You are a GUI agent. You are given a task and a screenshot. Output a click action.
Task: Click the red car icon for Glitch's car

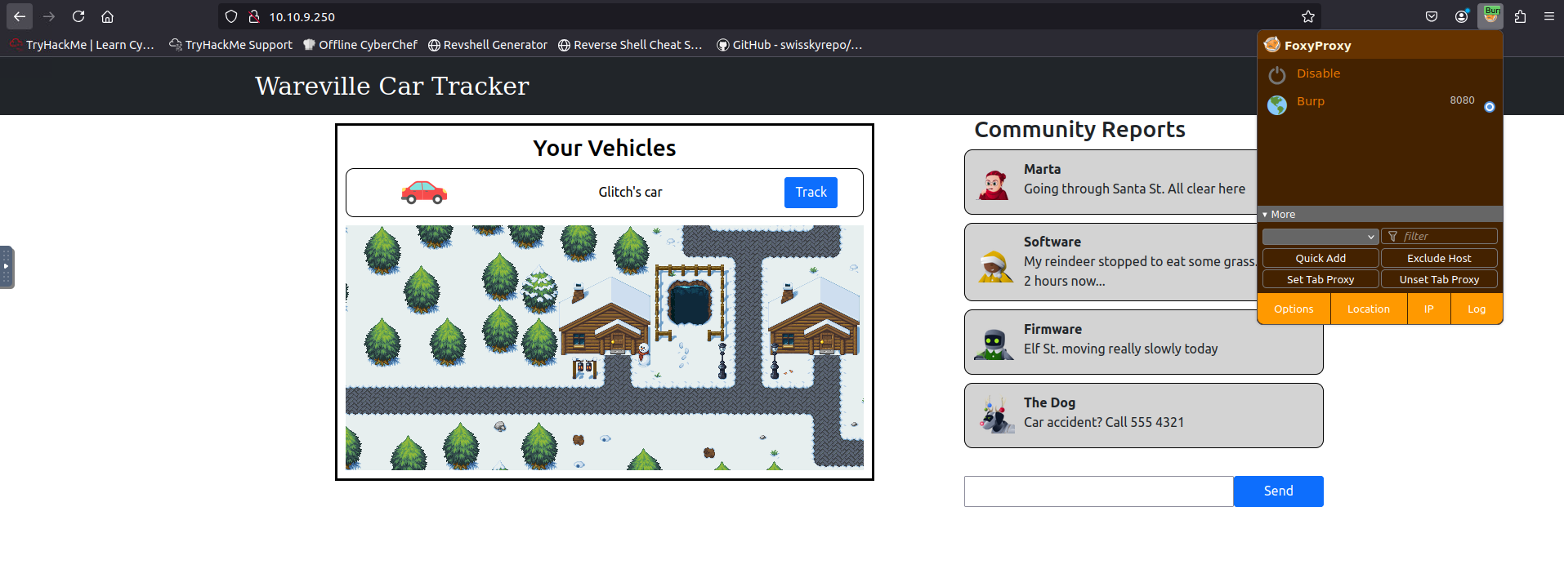click(423, 193)
